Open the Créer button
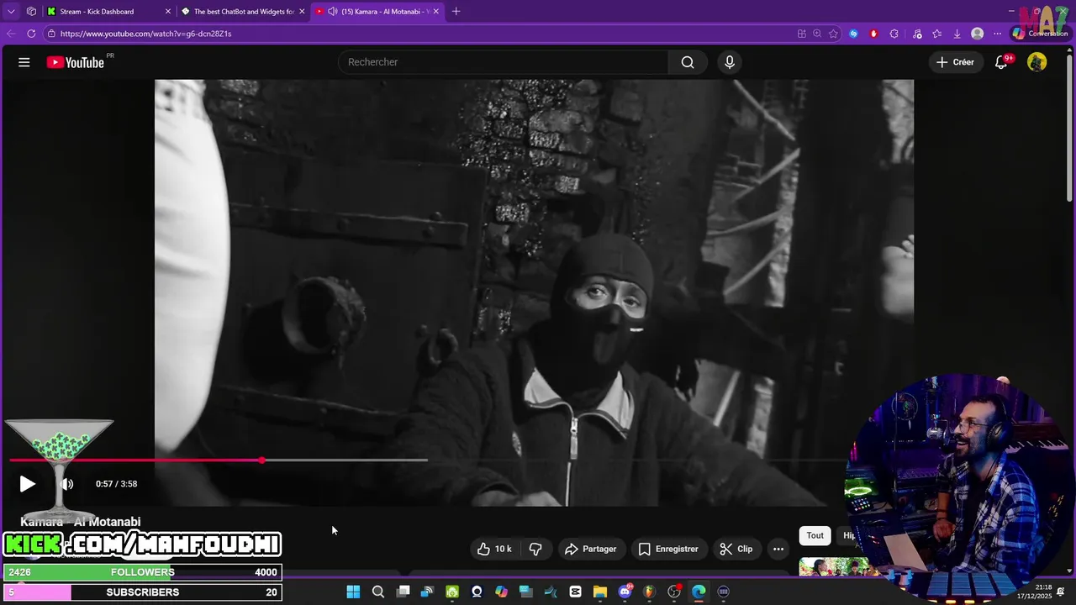The image size is (1076, 605). pos(955,62)
